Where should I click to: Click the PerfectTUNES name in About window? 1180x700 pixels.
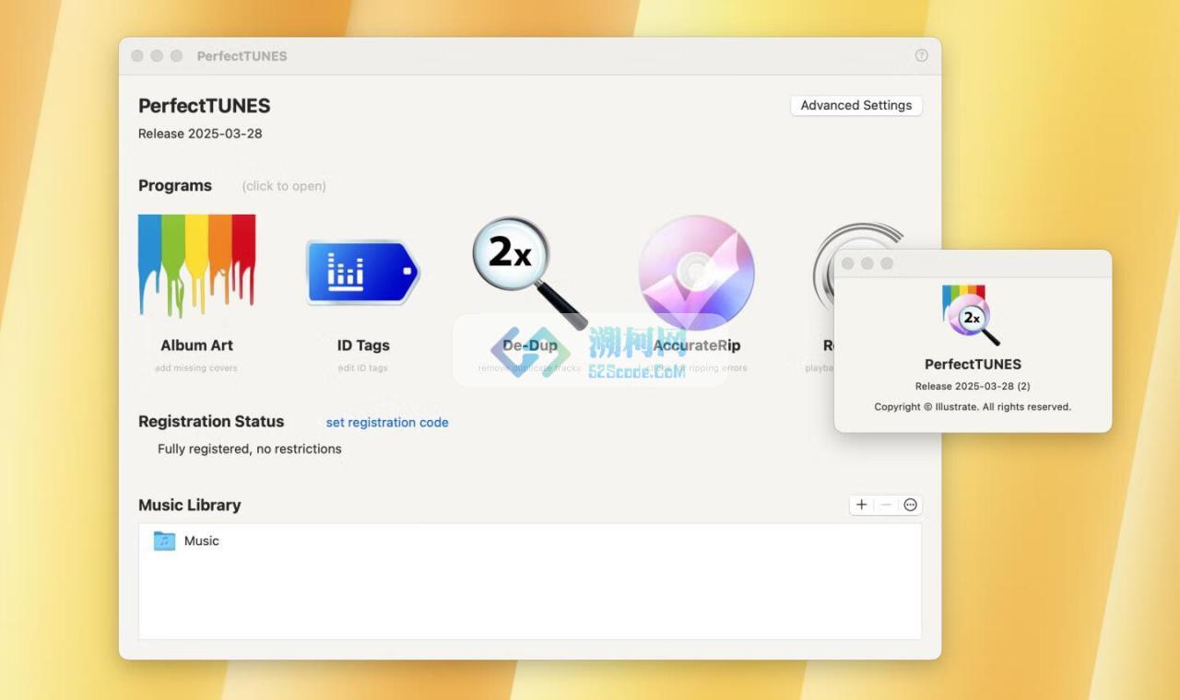(x=973, y=364)
